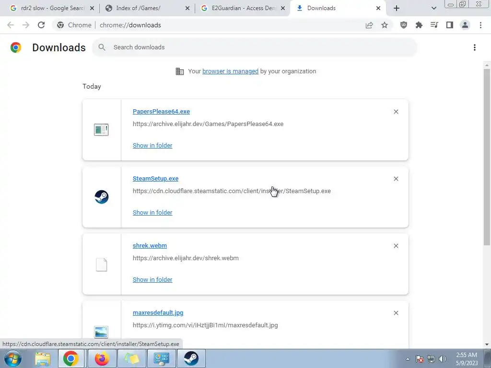Image resolution: width=491 pixels, height=368 pixels.
Task: Open the uBlock Origin extension icon
Action: click(x=404, y=25)
